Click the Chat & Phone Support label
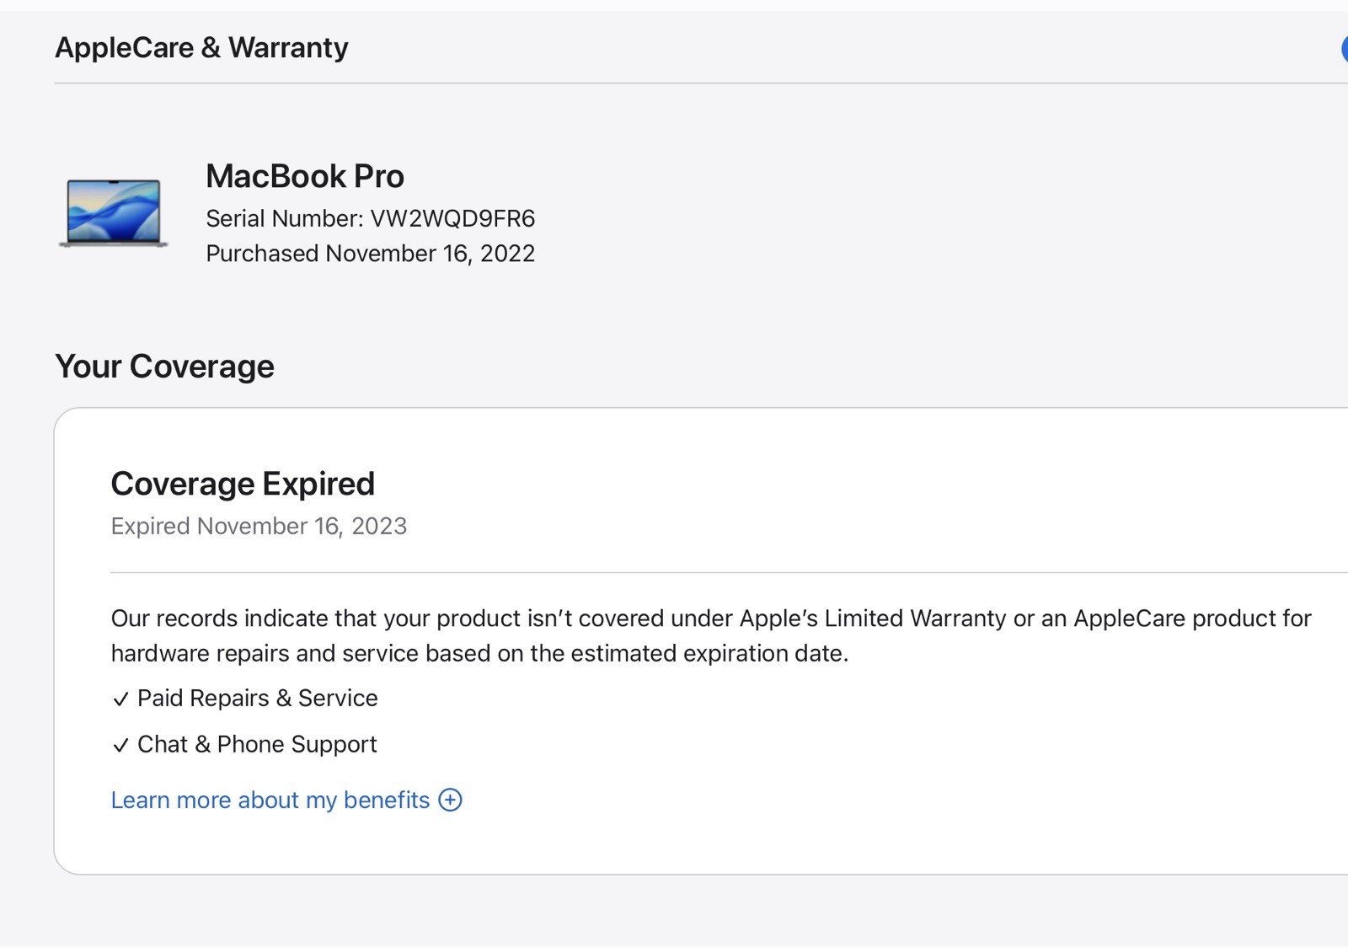 click(257, 744)
